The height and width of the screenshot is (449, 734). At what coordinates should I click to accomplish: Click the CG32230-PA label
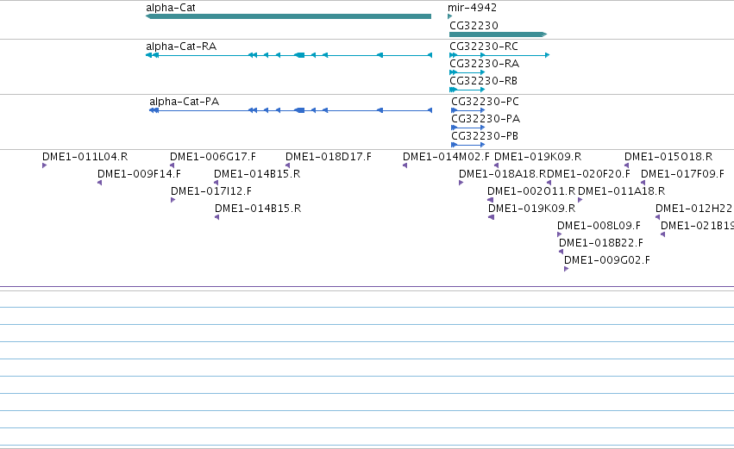(x=486, y=119)
